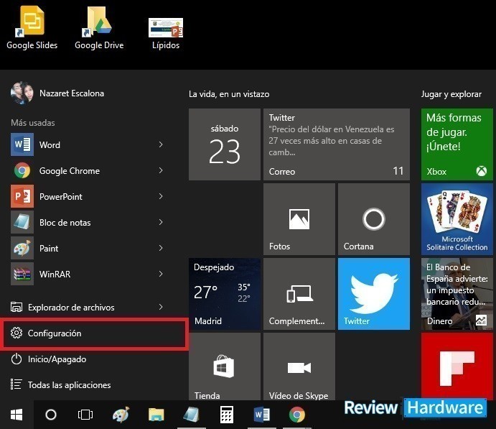Open File Explorer from the taskbar
496x429 pixels.
(156, 415)
